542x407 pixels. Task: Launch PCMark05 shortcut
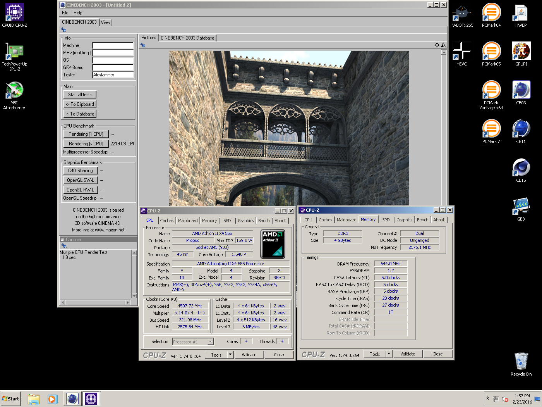(x=491, y=54)
